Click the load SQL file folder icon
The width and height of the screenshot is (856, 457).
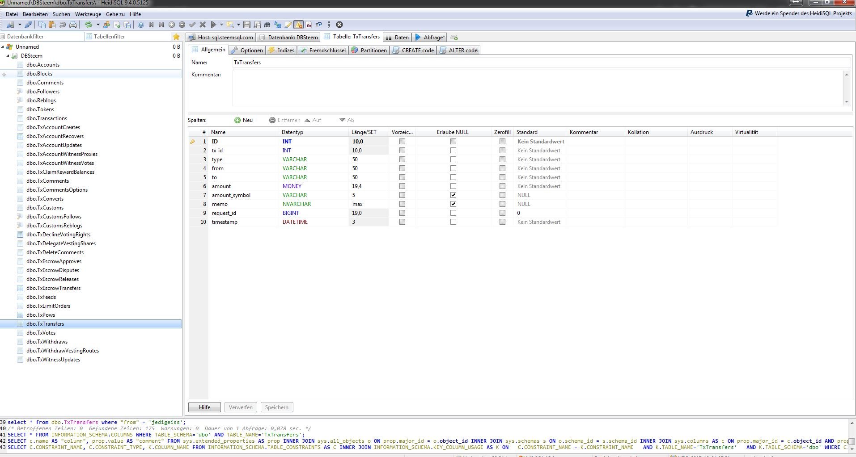[x=230, y=25]
